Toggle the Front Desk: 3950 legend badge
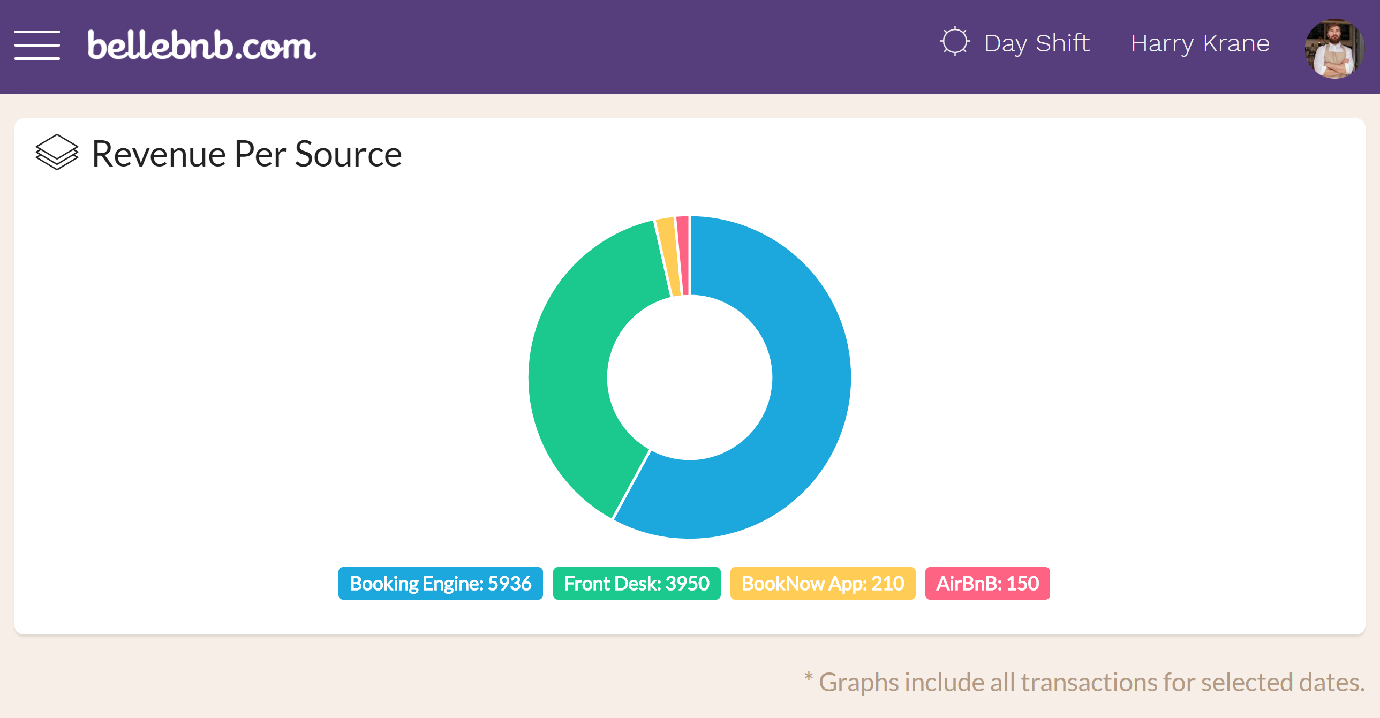The image size is (1380, 718). click(636, 583)
